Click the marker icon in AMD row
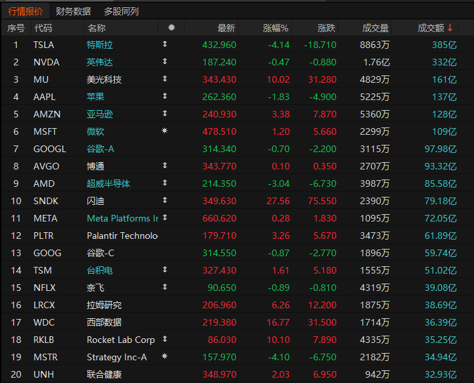This screenshot has width=474, height=383. 165,183
